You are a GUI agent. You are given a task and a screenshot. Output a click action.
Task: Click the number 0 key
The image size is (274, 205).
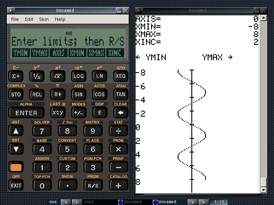(x=42, y=185)
